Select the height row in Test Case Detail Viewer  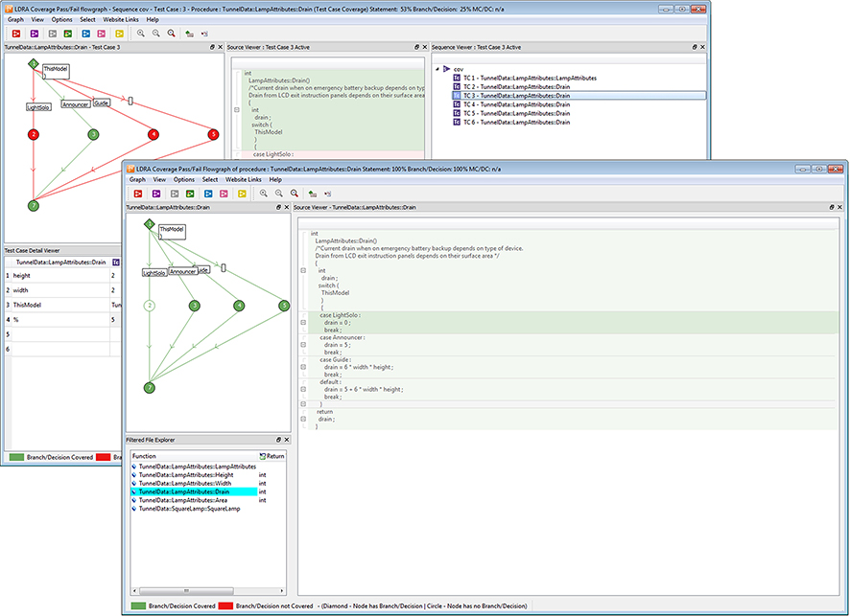coord(62,276)
